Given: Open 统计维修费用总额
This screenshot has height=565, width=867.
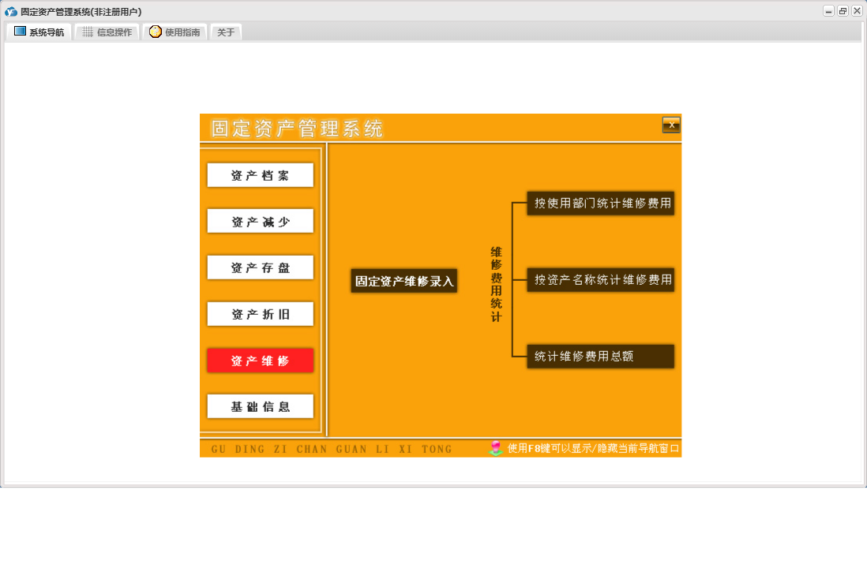Looking at the screenshot, I should coord(600,357).
